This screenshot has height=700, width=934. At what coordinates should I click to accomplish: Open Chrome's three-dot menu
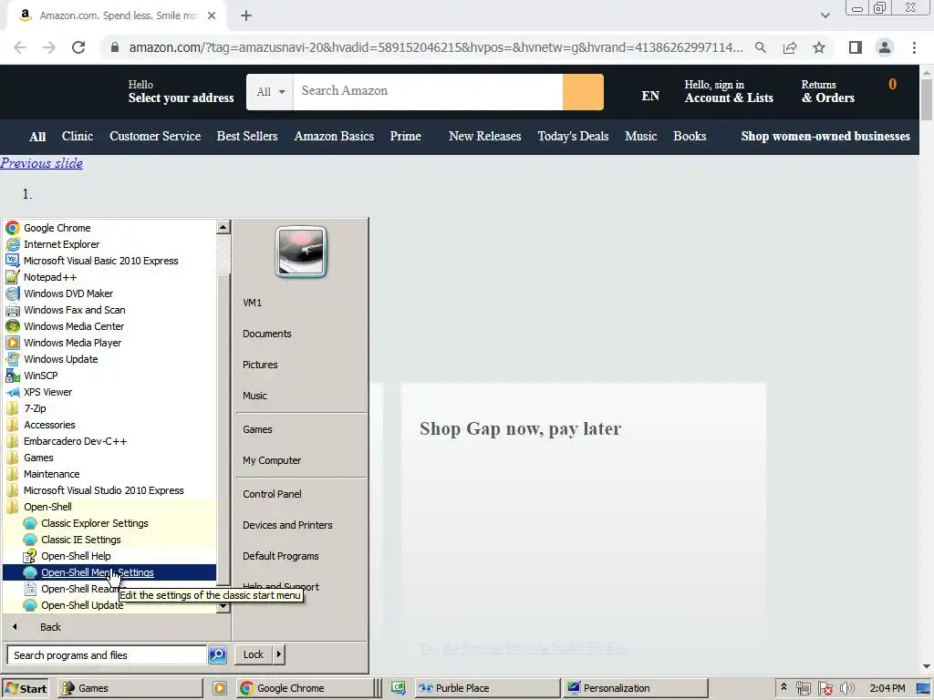914,47
